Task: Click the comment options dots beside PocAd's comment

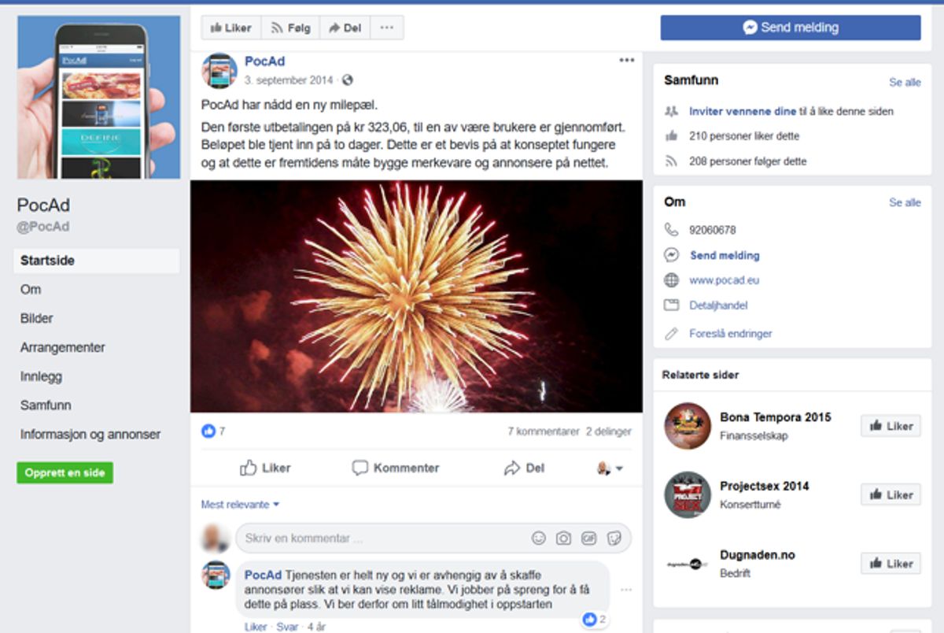Action: (626, 590)
